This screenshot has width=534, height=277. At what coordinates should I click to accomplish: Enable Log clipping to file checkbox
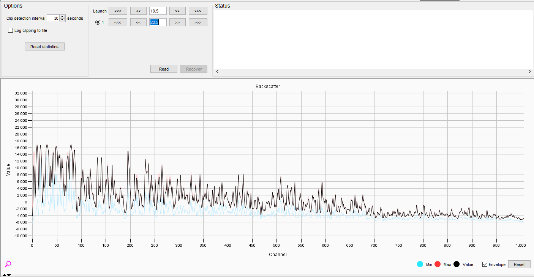pyautogui.click(x=11, y=30)
